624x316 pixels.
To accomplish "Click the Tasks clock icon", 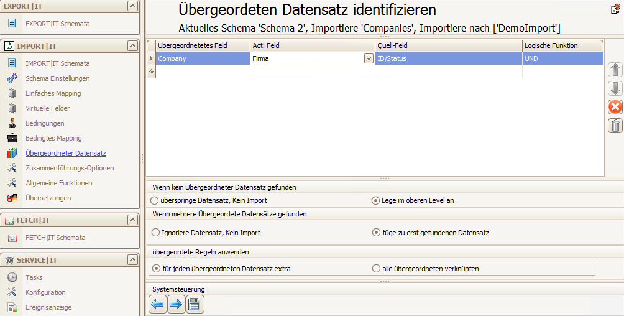I will click(12, 277).
